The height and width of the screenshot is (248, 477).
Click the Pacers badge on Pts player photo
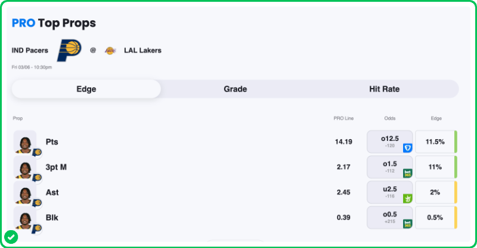(37, 153)
